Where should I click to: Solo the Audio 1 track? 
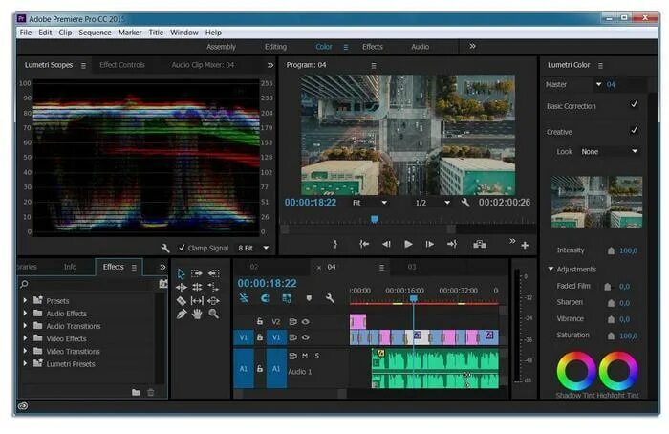click(x=317, y=355)
